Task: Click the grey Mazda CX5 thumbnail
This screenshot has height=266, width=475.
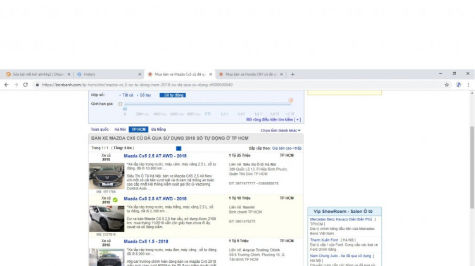Action: coord(106,176)
